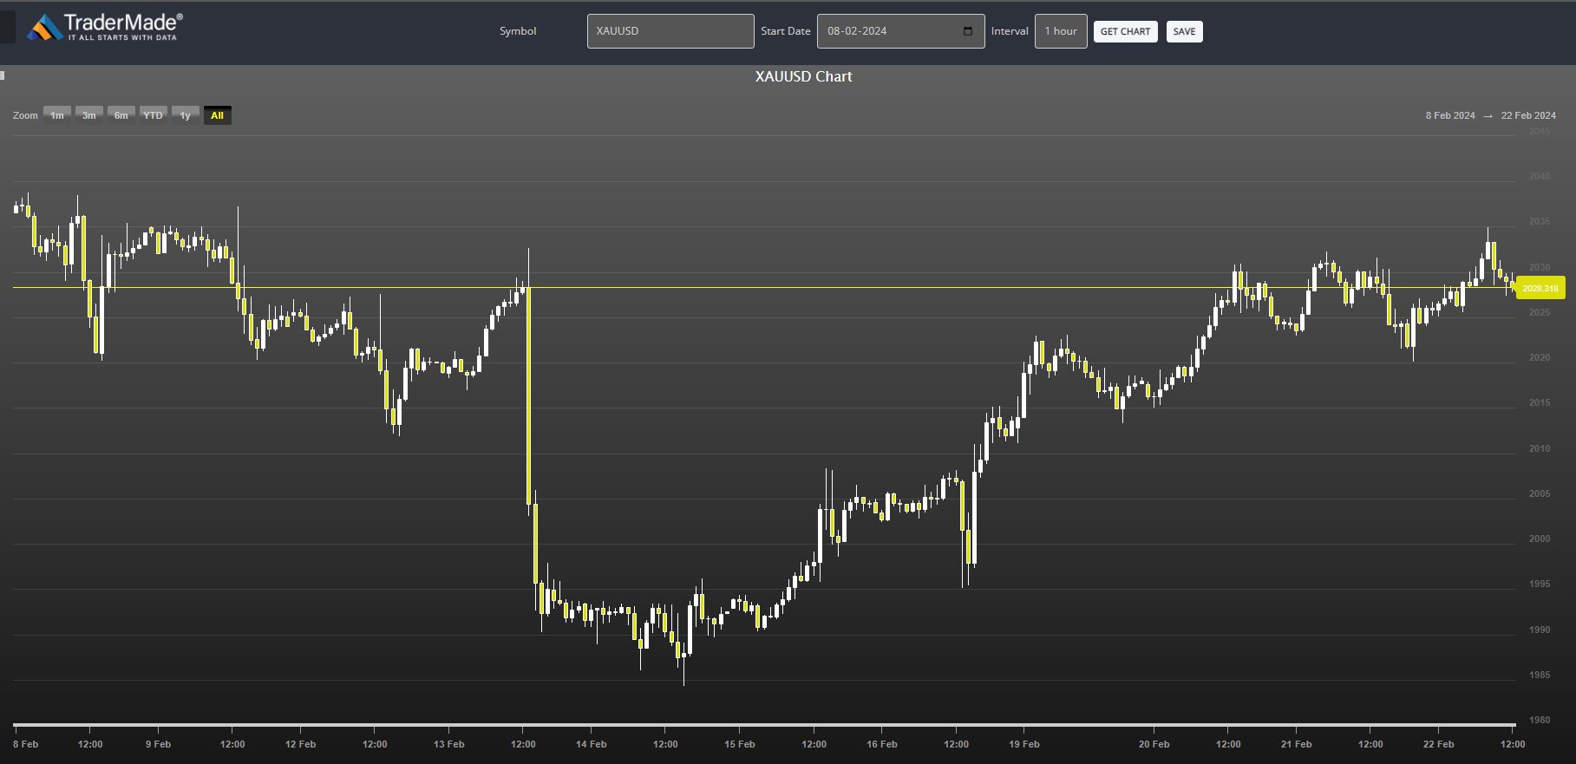Click the 2000 price axis label

click(x=1540, y=539)
